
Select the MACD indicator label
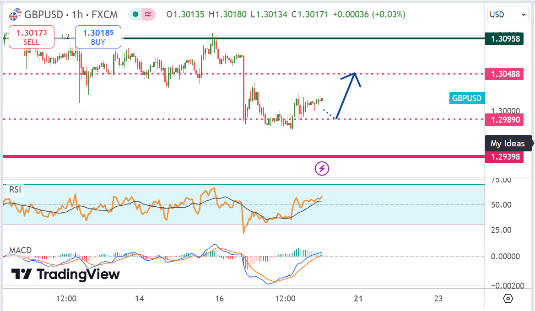21,250
